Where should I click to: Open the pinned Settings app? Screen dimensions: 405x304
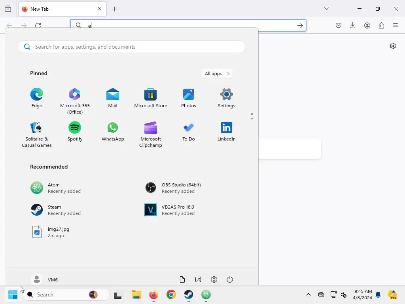pyautogui.click(x=227, y=98)
